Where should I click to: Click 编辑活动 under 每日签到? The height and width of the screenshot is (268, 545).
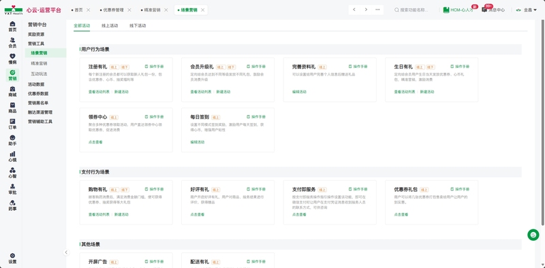(198, 142)
